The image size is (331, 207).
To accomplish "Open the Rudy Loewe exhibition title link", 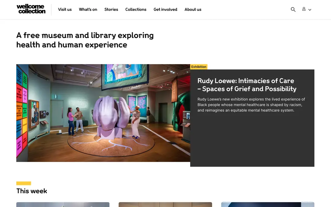I will pyautogui.click(x=247, y=85).
